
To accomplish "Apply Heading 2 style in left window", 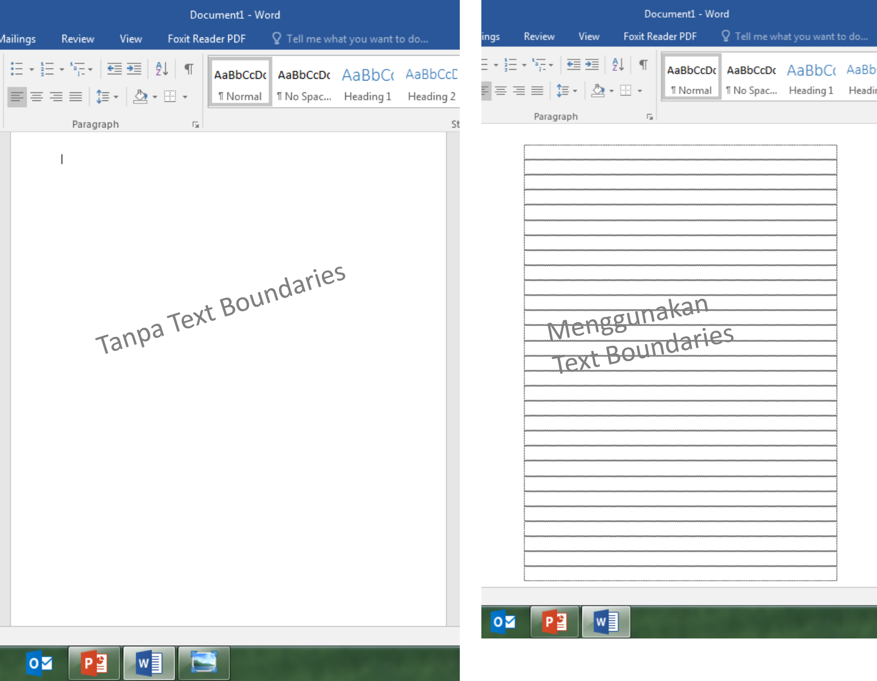I will (x=431, y=83).
